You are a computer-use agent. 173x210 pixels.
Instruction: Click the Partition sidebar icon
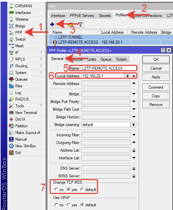pos(11,126)
